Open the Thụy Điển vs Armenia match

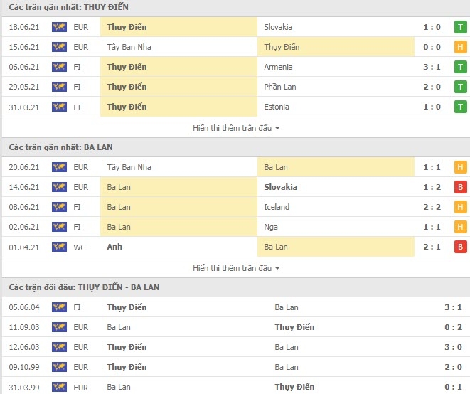pyautogui.click(x=235, y=67)
